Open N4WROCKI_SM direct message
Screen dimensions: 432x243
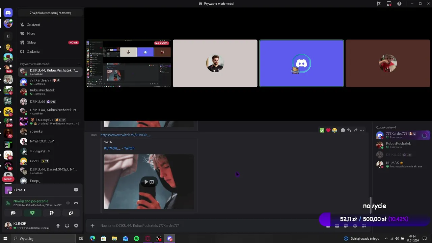(x=51, y=141)
